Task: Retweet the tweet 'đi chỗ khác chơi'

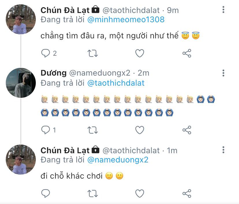Action: pyautogui.click(x=93, y=193)
